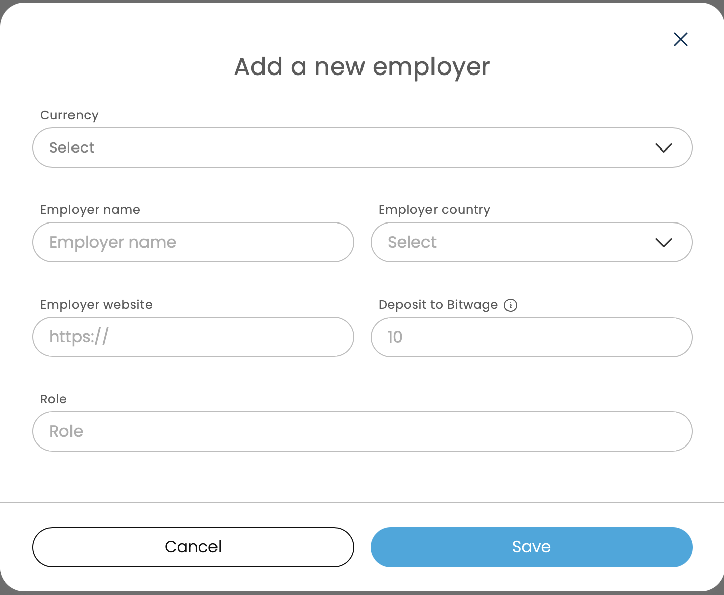The image size is (724, 595).
Task: Click the info icon beside Deposit to Bitwage
Action: click(x=511, y=305)
